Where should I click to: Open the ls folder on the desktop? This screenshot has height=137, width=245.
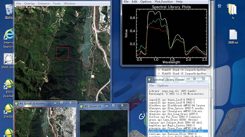click(233, 9)
